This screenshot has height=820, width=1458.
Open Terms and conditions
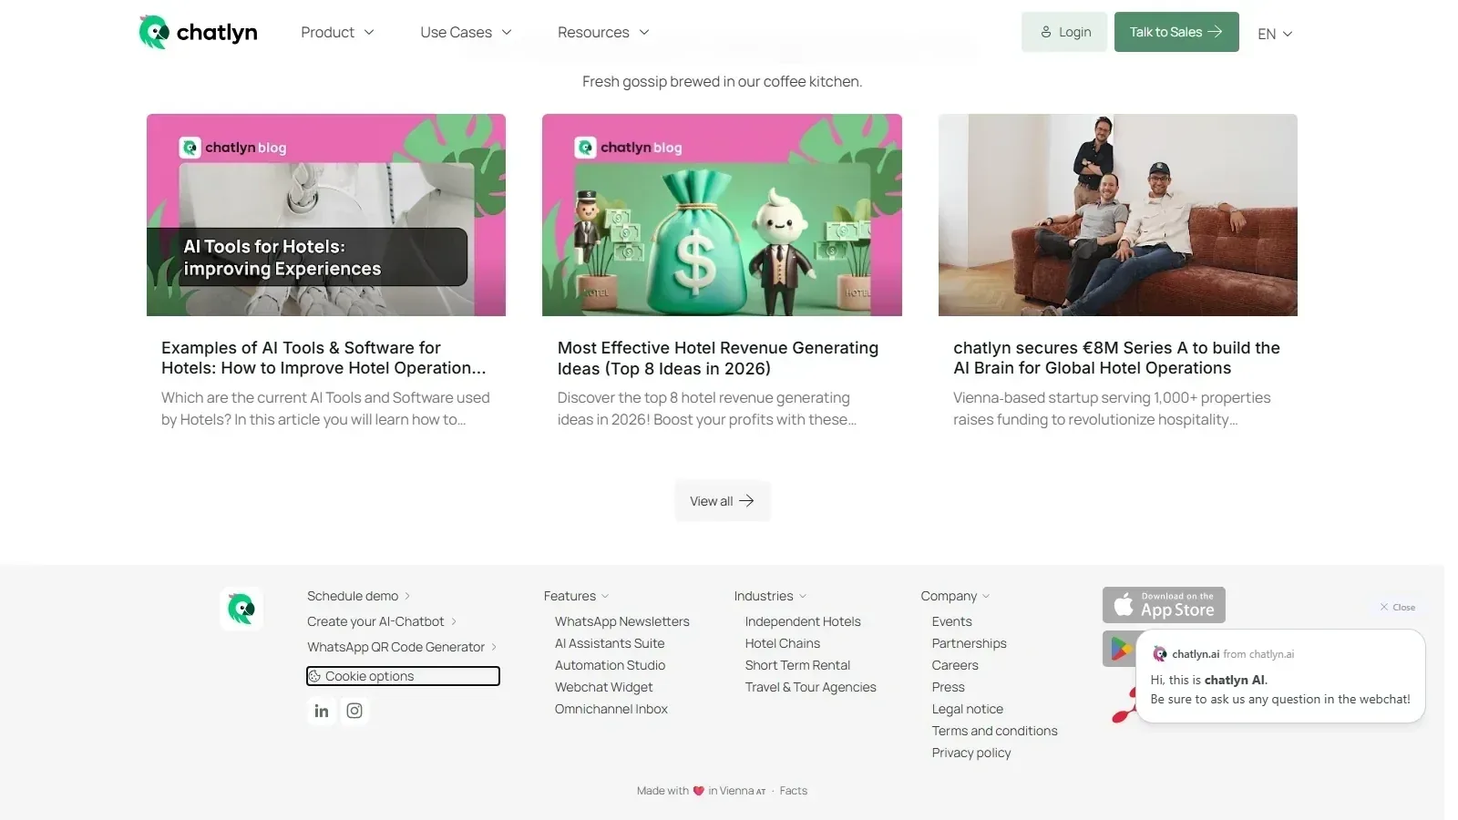point(994,731)
